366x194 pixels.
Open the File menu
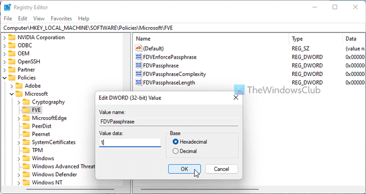(8, 18)
